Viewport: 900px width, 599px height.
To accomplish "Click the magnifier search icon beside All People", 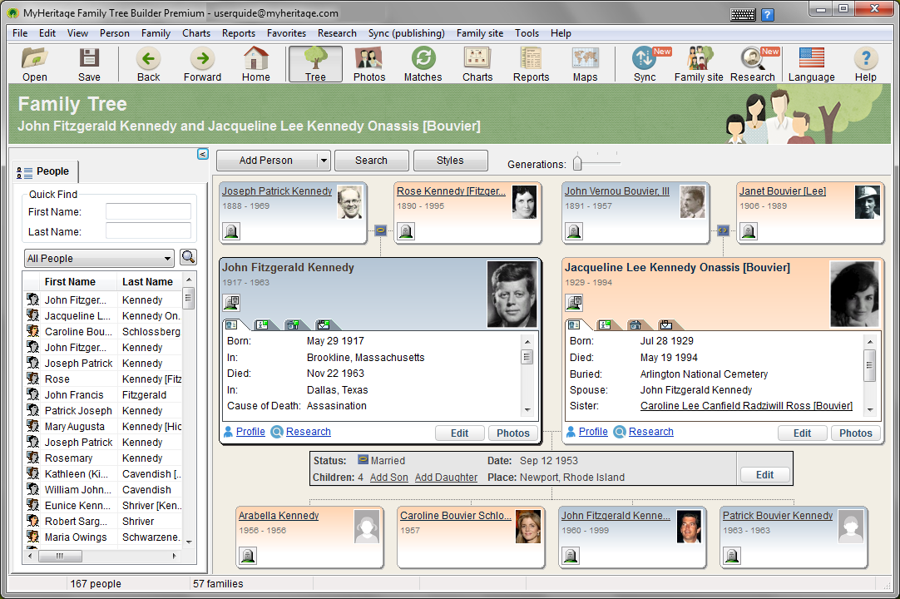I will (x=188, y=257).
